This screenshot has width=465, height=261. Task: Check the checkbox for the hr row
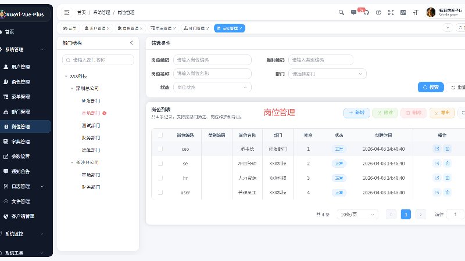[160, 178]
